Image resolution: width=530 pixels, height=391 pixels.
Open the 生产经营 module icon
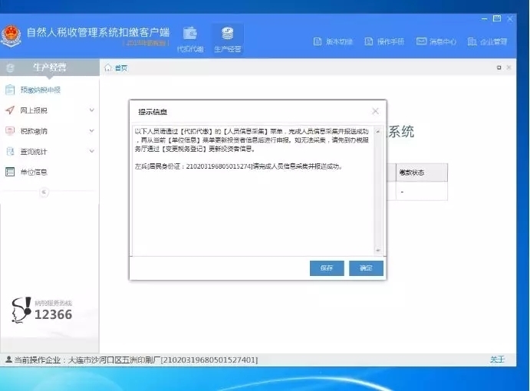click(x=228, y=39)
